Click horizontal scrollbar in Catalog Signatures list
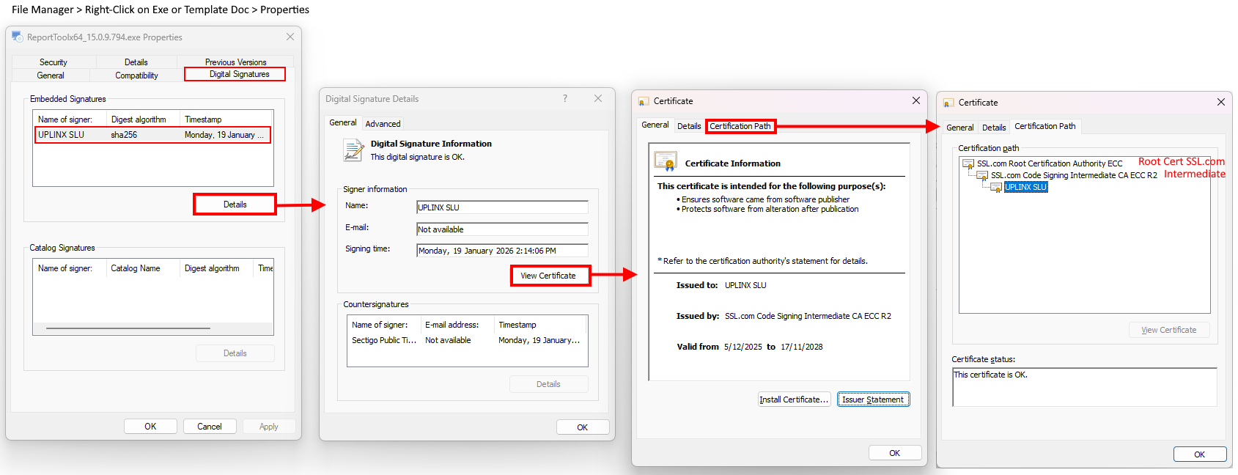 point(128,328)
